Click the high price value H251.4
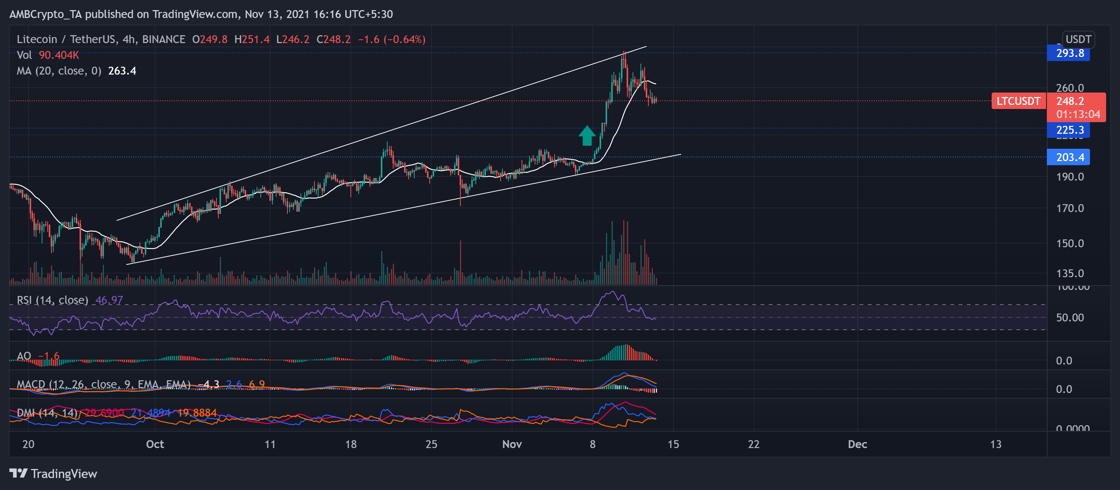This screenshot has height=490, width=1120. (x=252, y=39)
